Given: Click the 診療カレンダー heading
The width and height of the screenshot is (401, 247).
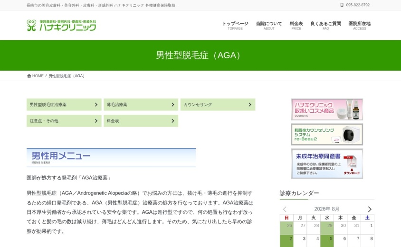Looking at the screenshot, I should click(x=299, y=193).
